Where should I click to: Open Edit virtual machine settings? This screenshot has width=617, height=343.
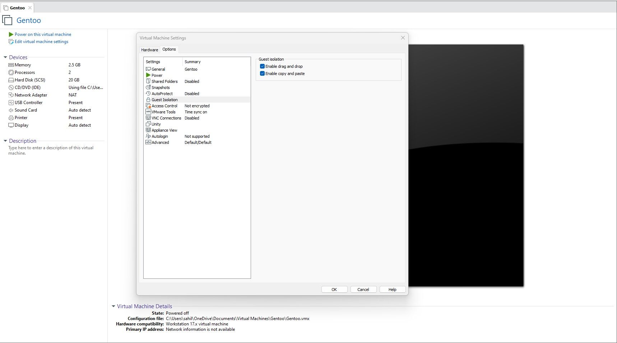(x=41, y=41)
